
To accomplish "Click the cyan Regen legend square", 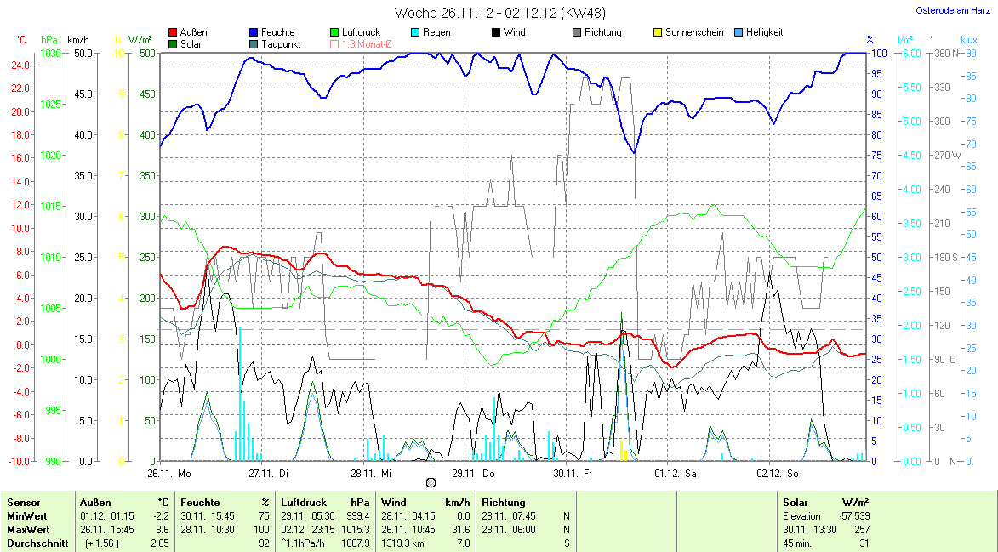I will 416,33.
